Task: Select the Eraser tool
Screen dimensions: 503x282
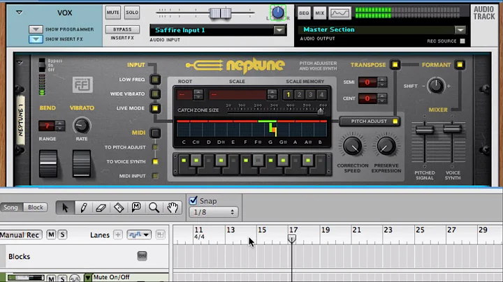Action: [101, 207]
